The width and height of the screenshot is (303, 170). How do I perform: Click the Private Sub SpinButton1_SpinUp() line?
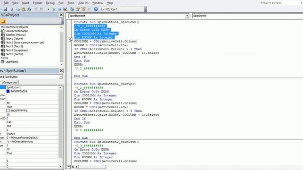tap(105, 84)
